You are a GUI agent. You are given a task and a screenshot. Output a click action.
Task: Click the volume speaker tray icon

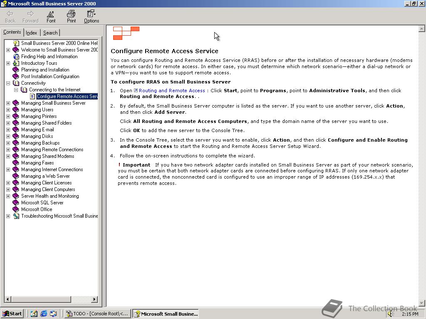pos(391,314)
